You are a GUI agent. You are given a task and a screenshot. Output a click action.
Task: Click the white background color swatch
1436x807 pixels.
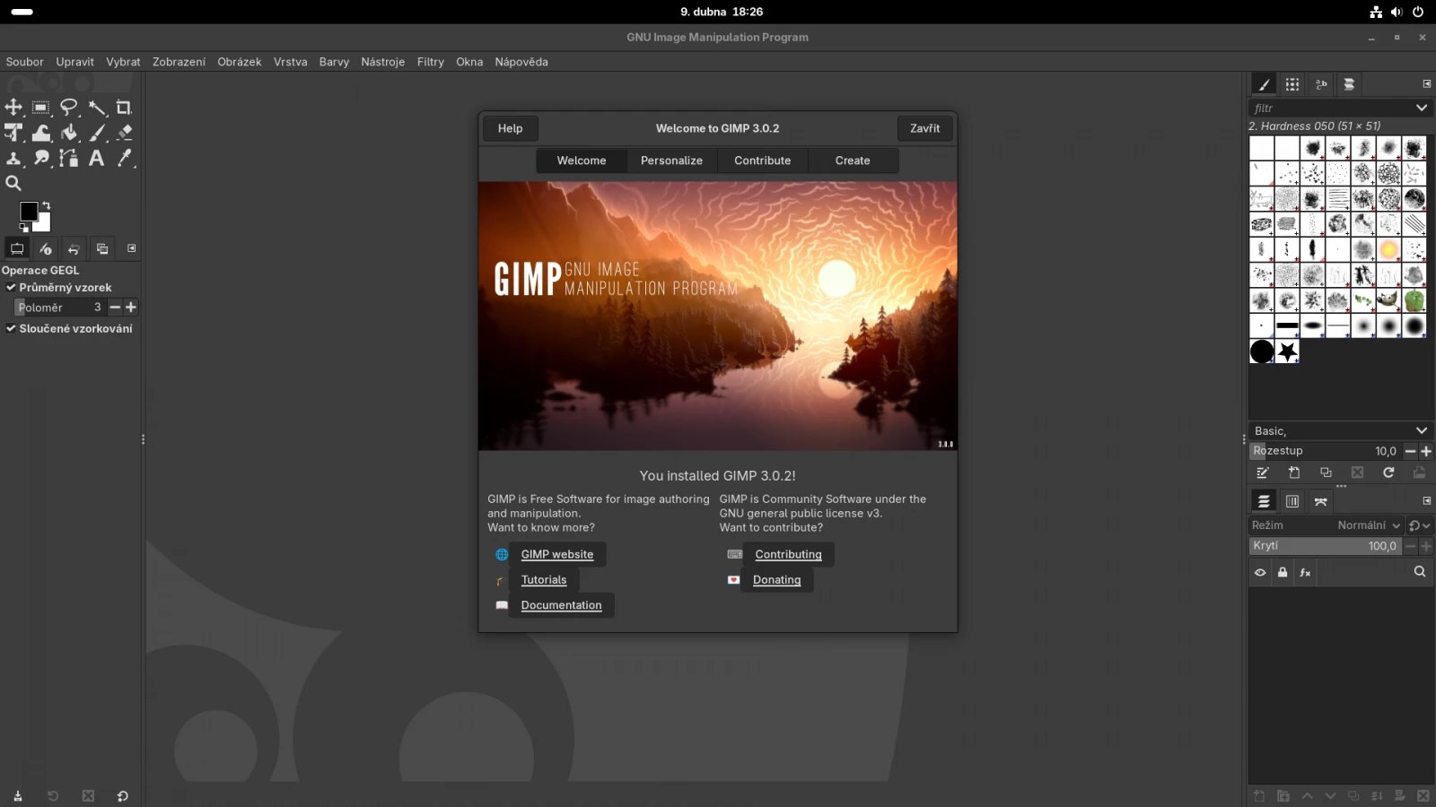click(43, 224)
